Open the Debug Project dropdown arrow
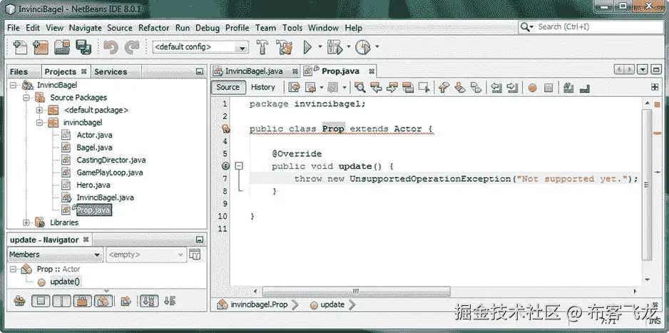Viewport: 669px width, 333px height. 349,46
